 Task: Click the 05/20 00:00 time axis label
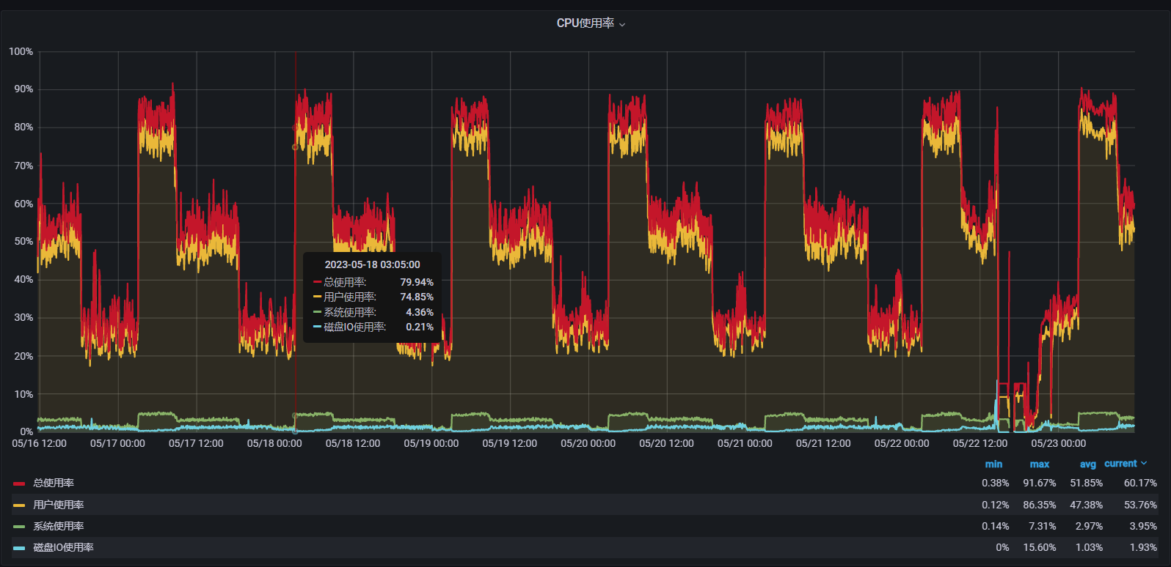(x=588, y=444)
